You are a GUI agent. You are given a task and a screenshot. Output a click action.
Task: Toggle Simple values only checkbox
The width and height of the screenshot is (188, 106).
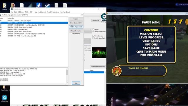[93, 32]
